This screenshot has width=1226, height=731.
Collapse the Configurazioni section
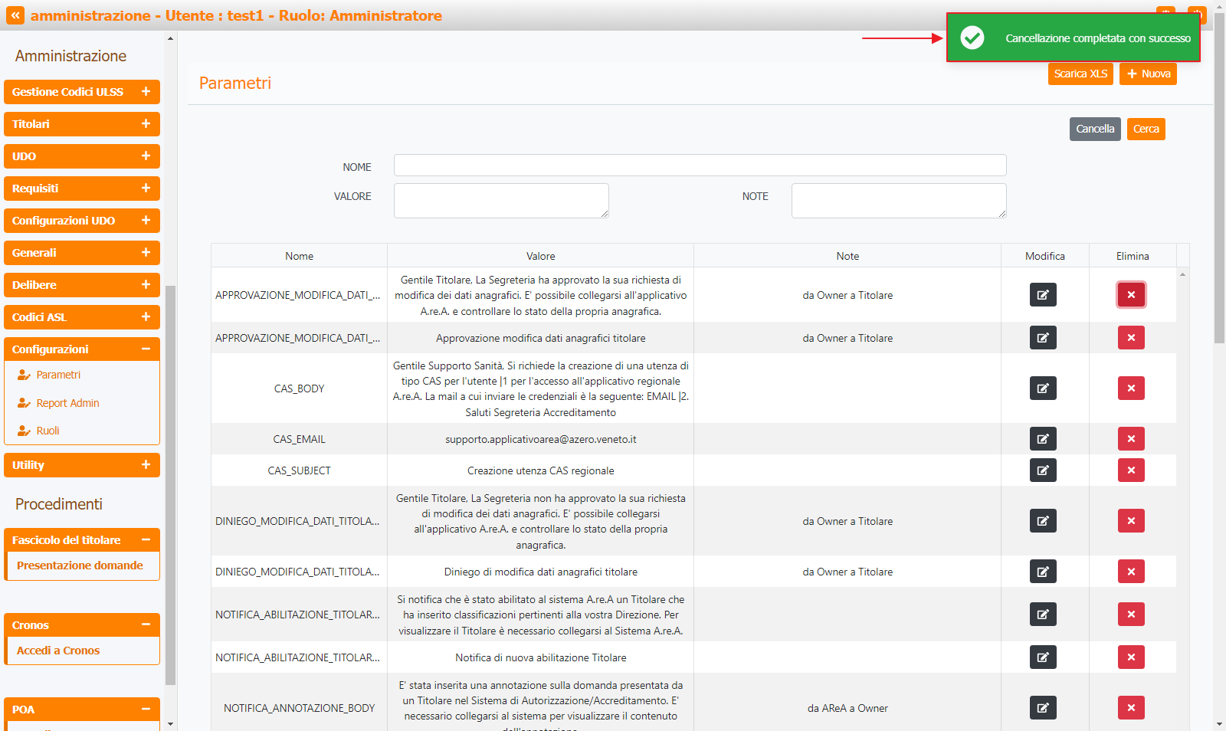[146, 349]
